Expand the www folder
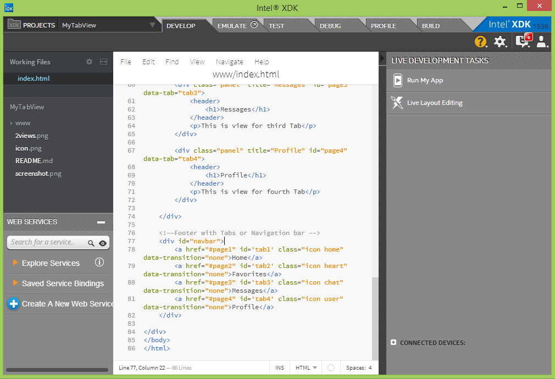This screenshot has height=379, width=555. coord(12,123)
